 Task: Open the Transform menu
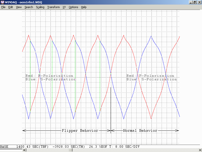53,7
